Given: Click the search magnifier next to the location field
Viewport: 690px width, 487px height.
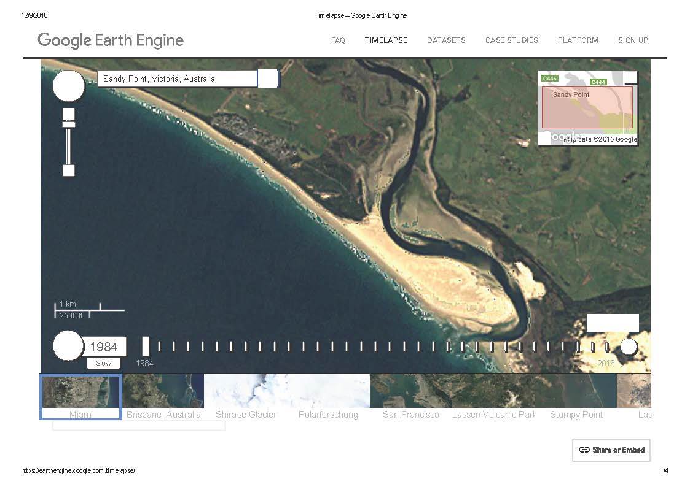Looking at the screenshot, I should click(x=268, y=79).
